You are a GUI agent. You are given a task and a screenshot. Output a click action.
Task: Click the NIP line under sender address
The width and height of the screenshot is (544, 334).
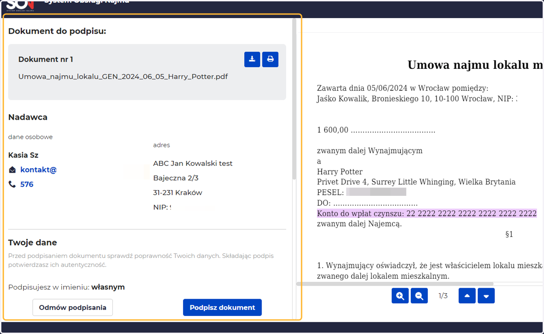[162, 207]
